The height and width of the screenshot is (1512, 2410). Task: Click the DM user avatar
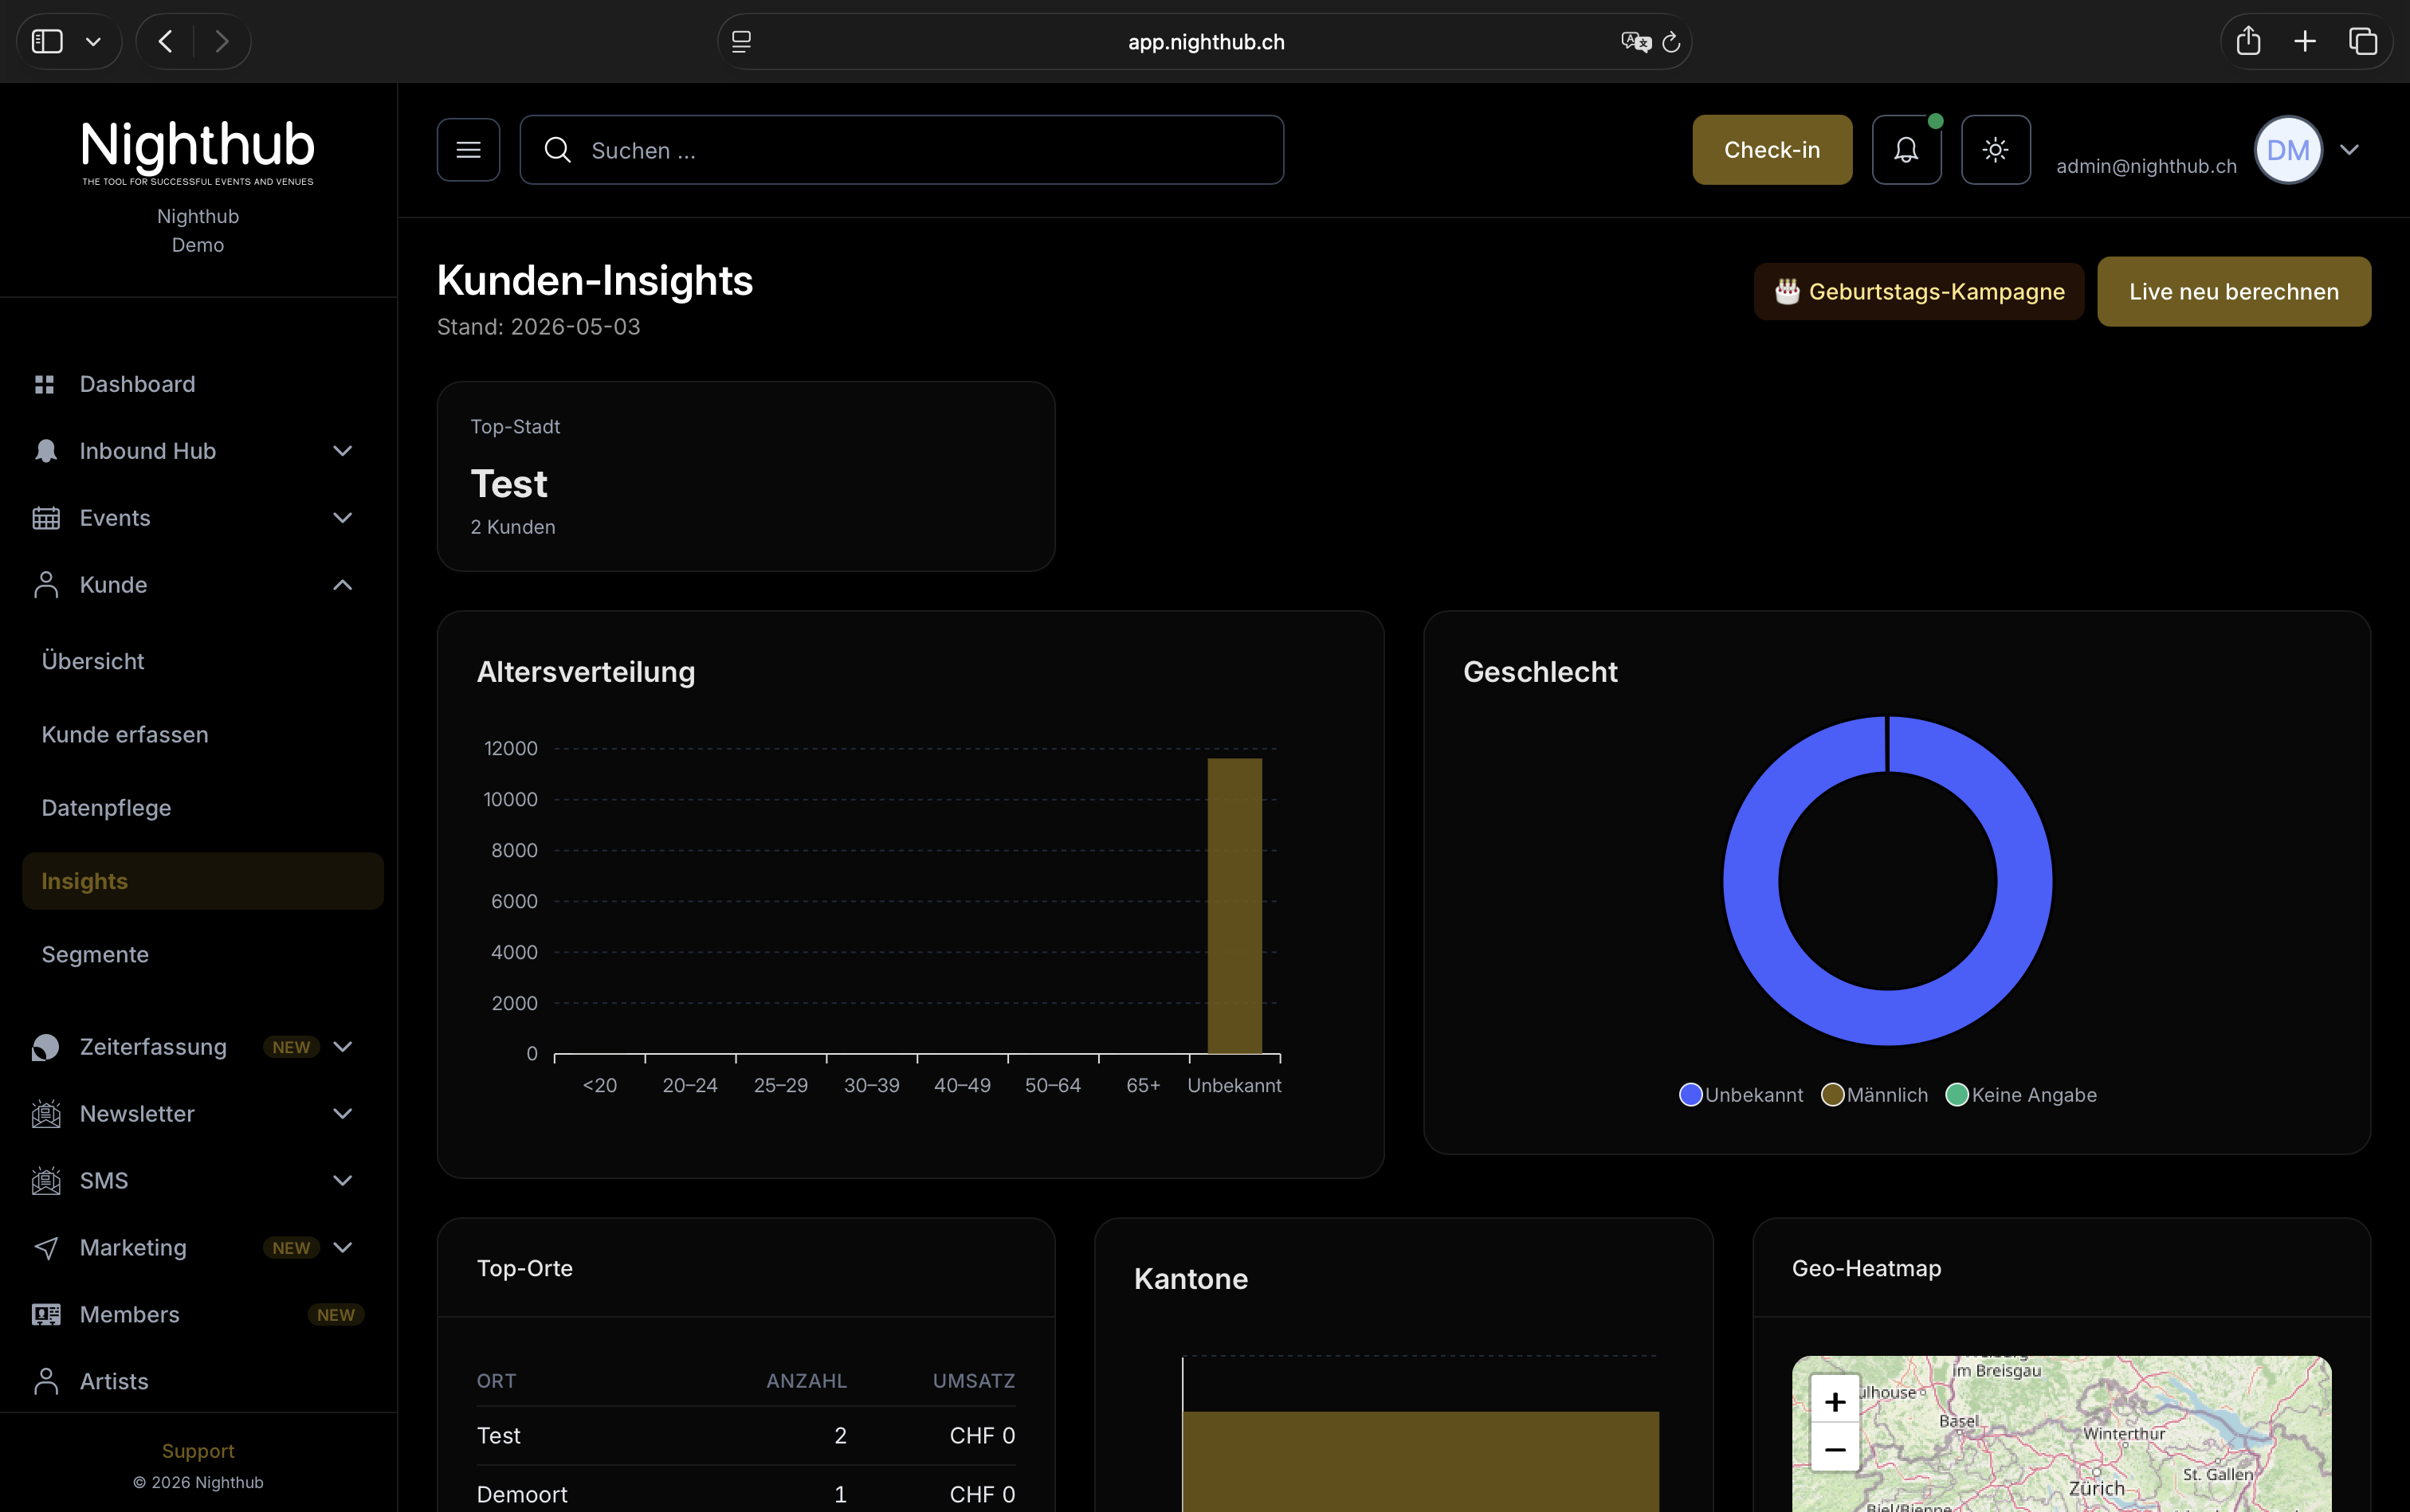point(2288,150)
